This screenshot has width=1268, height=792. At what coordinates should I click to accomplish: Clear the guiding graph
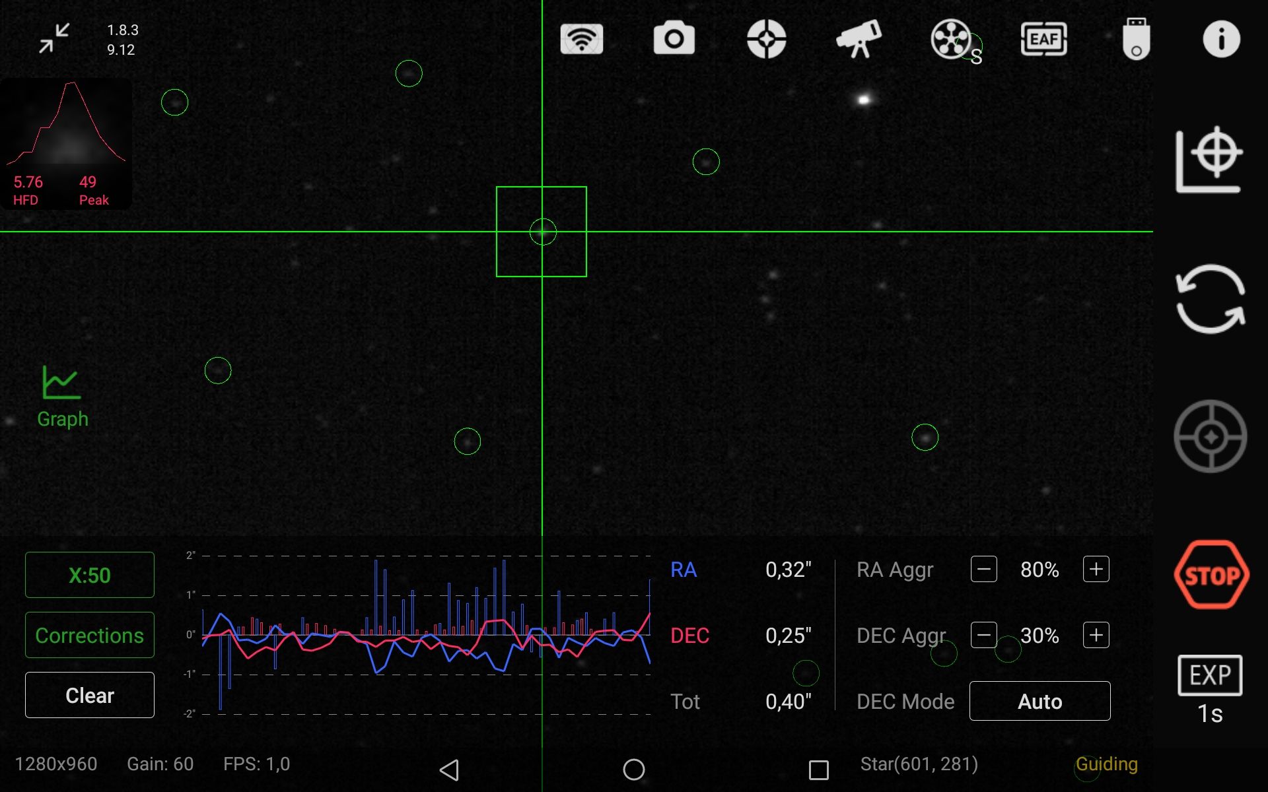90,695
